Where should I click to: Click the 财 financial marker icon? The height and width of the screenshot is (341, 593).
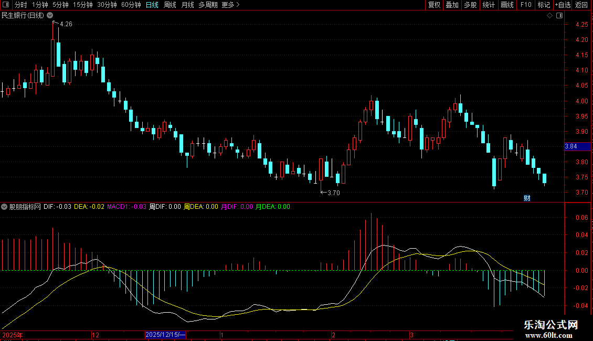[527, 198]
